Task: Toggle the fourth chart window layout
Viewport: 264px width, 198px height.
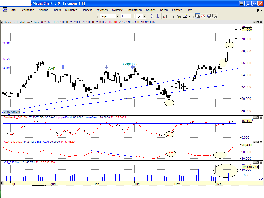Action: tap(214, 16)
